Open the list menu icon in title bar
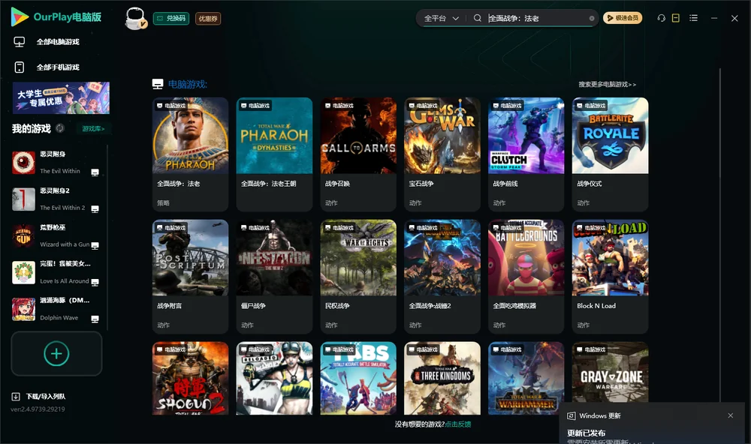Screen dimensions: 751x444 click(x=693, y=18)
